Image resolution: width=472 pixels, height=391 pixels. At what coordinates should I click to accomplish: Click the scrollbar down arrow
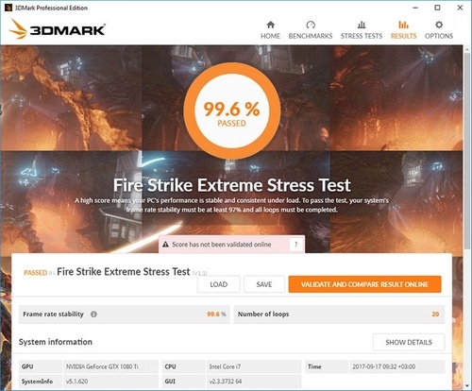467,385
